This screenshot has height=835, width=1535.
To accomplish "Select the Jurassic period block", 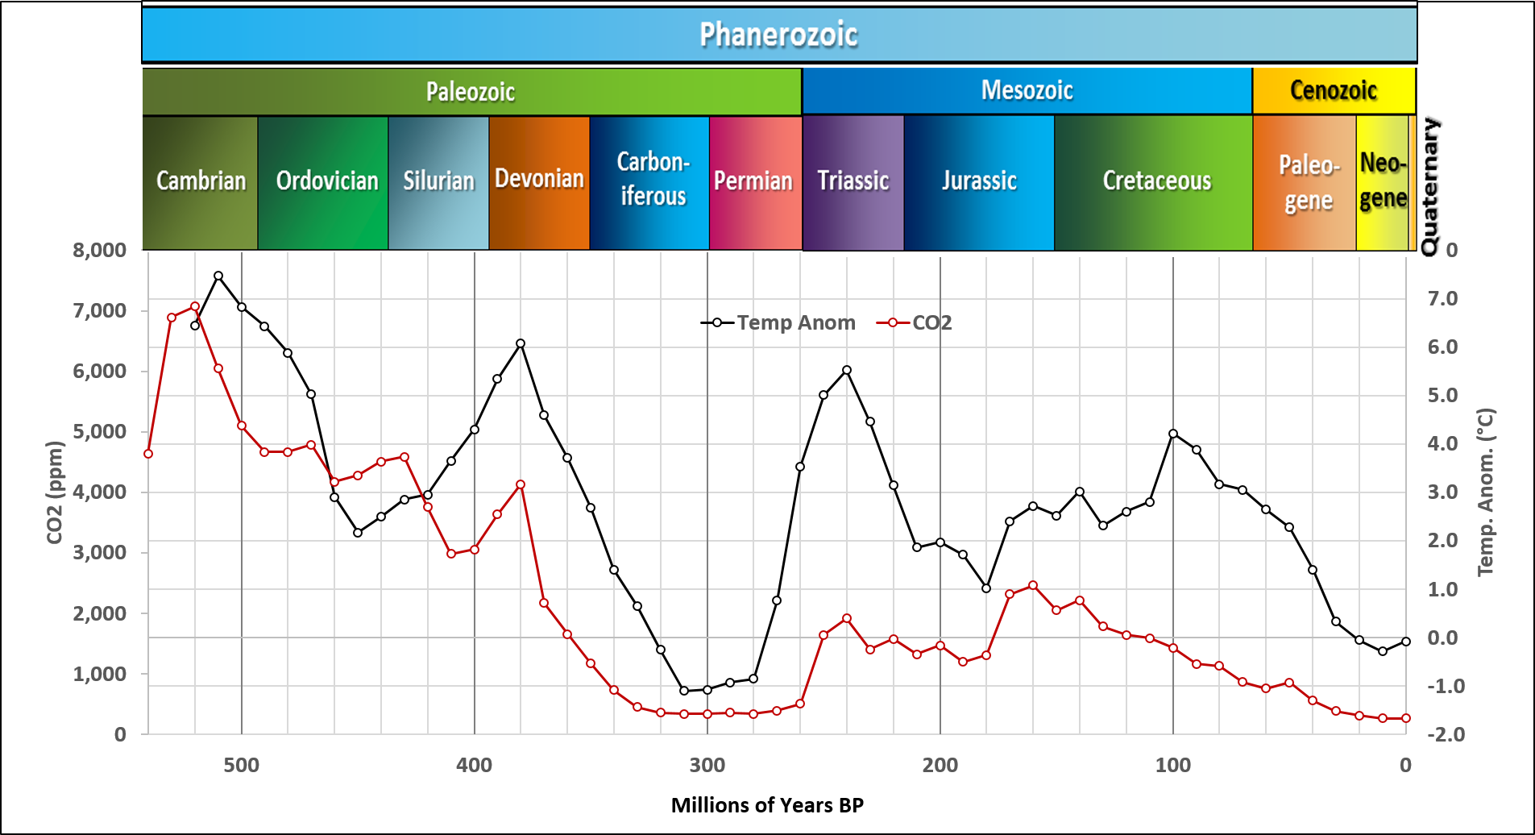I will (x=979, y=182).
